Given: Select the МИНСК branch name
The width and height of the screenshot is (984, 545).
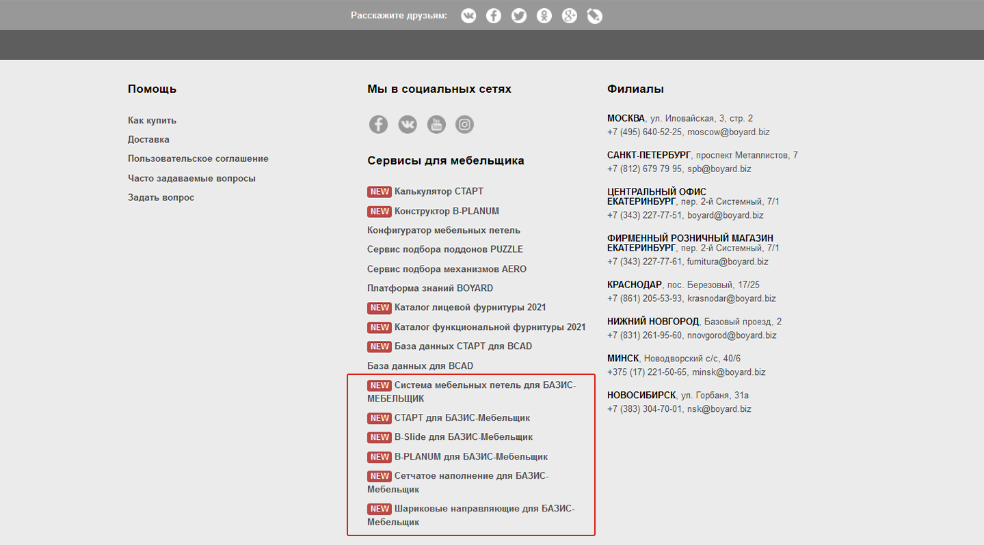Looking at the screenshot, I should coord(623,358).
